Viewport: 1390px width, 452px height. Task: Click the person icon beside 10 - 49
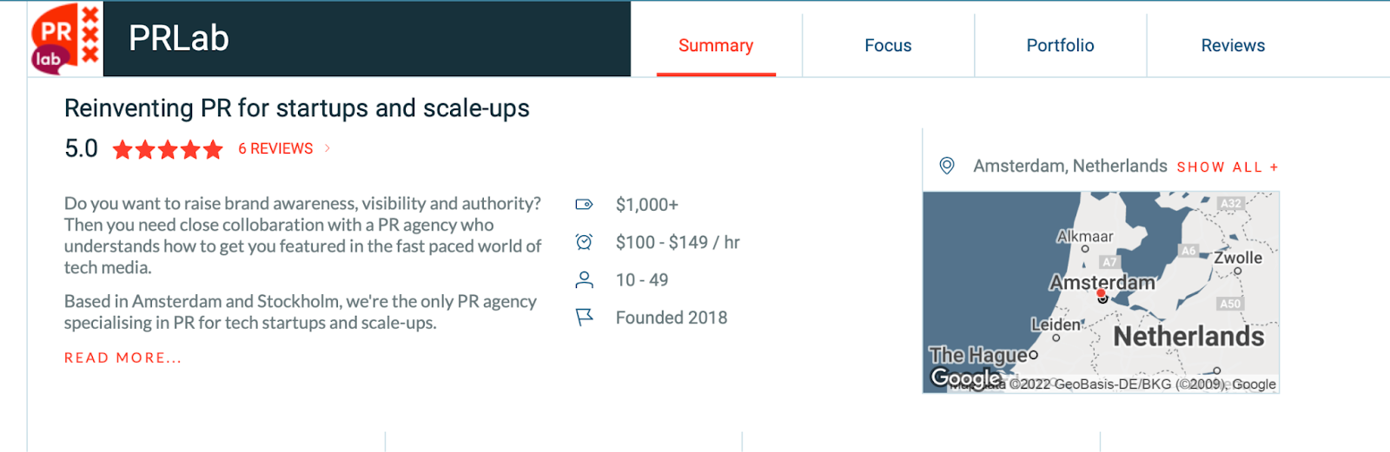coord(584,279)
